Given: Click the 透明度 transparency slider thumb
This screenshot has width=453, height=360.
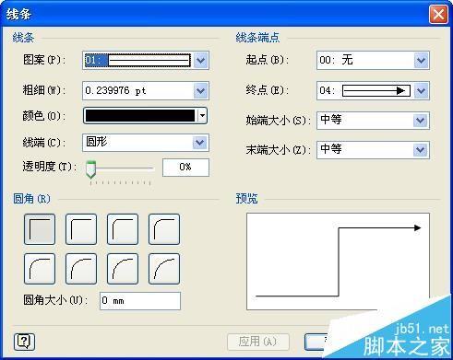Looking at the screenshot, I should [90, 169].
